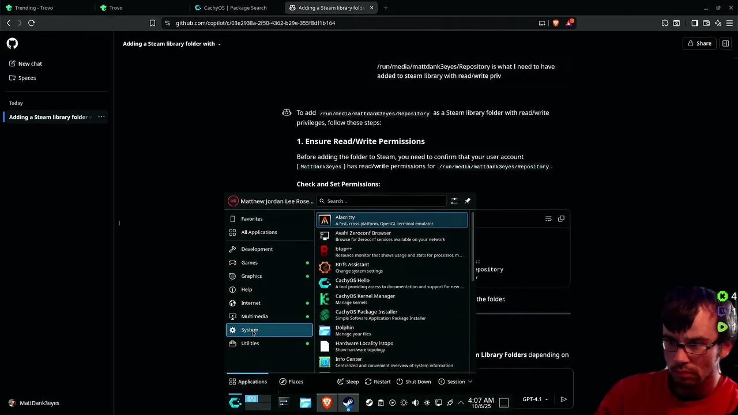Expand the Session dropdown
Screen dimensions: 738x415
(x=455, y=382)
